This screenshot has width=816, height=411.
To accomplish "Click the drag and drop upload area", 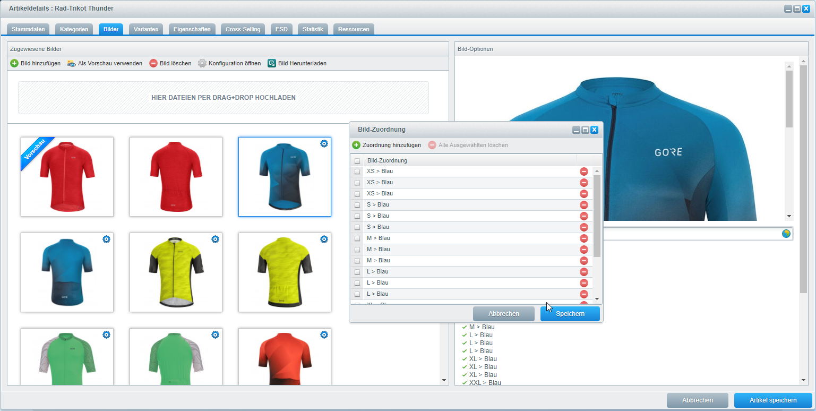I will click(x=224, y=98).
